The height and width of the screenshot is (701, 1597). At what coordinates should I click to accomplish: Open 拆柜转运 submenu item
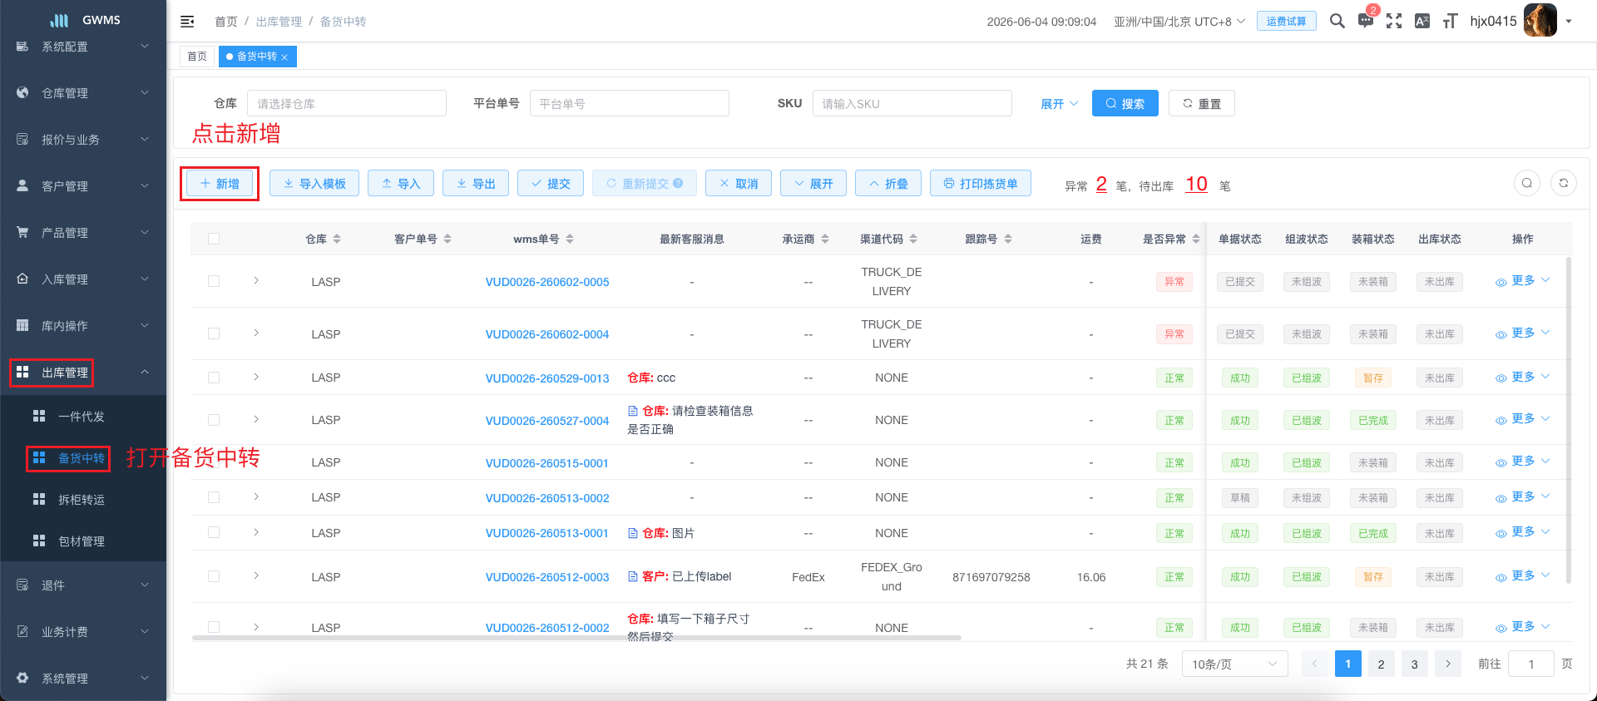(83, 500)
